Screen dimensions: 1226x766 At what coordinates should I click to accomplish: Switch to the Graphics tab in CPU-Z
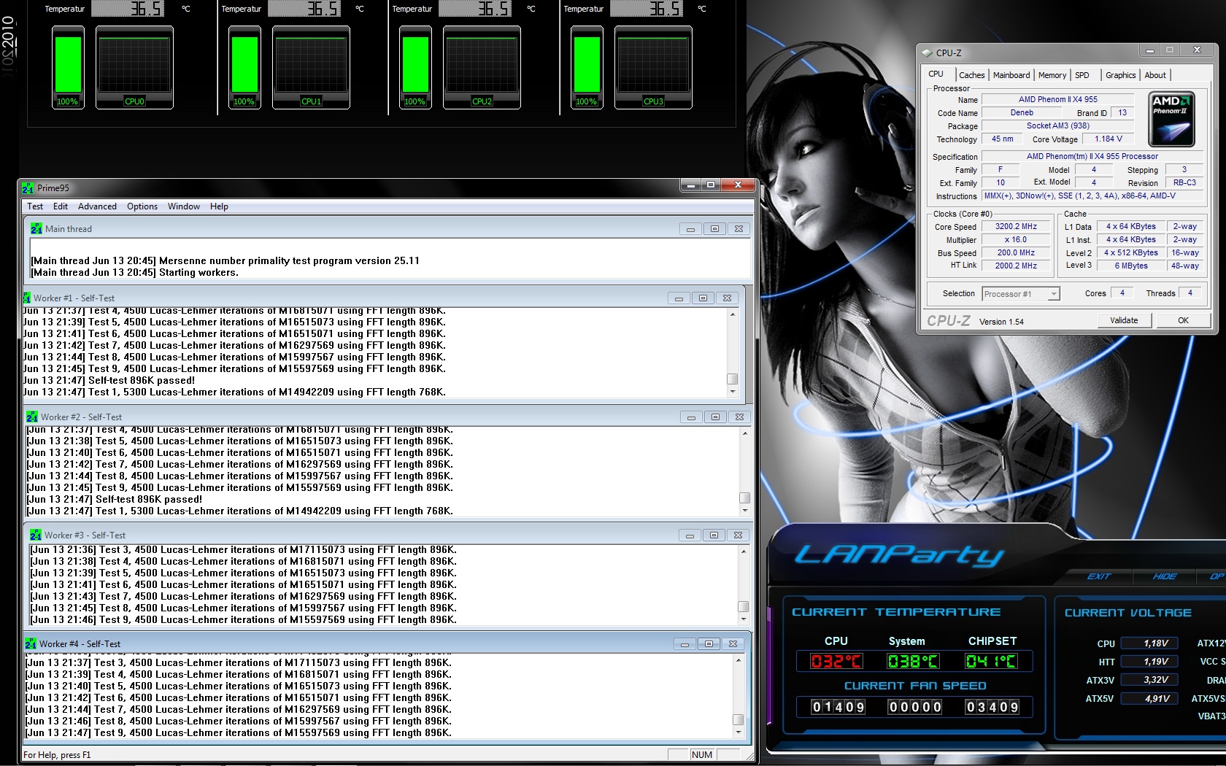click(x=1120, y=75)
